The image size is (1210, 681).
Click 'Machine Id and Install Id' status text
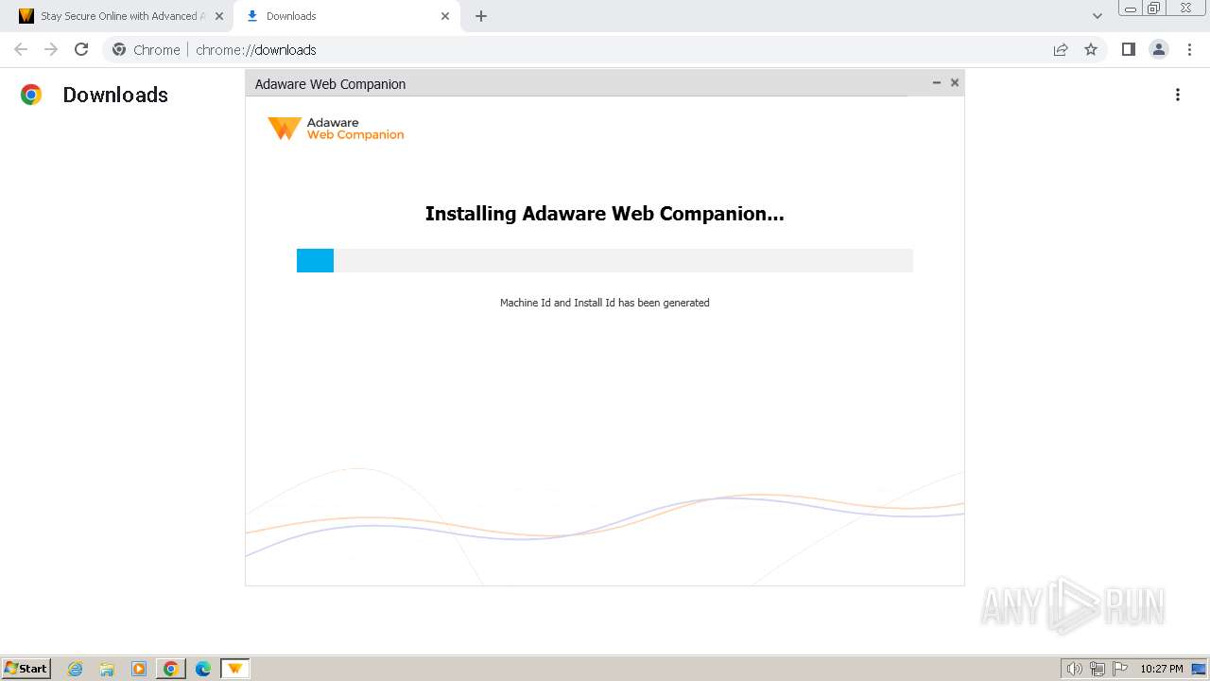pyautogui.click(x=605, y=303)
